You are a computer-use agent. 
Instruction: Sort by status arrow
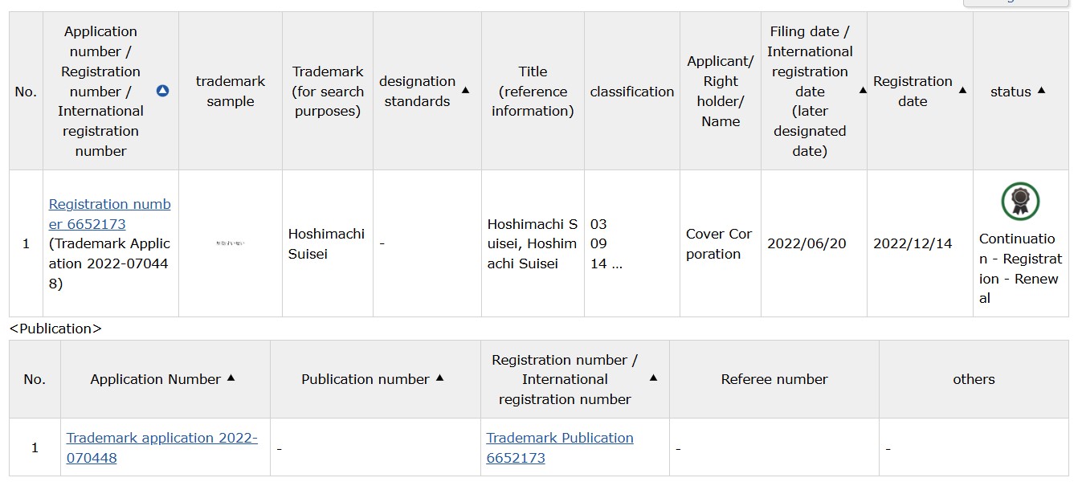(x=1041, y=90)
